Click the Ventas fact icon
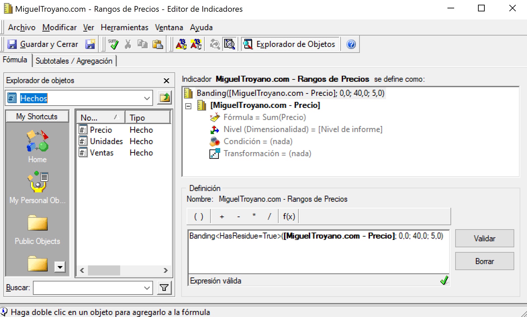 point(83,152)
